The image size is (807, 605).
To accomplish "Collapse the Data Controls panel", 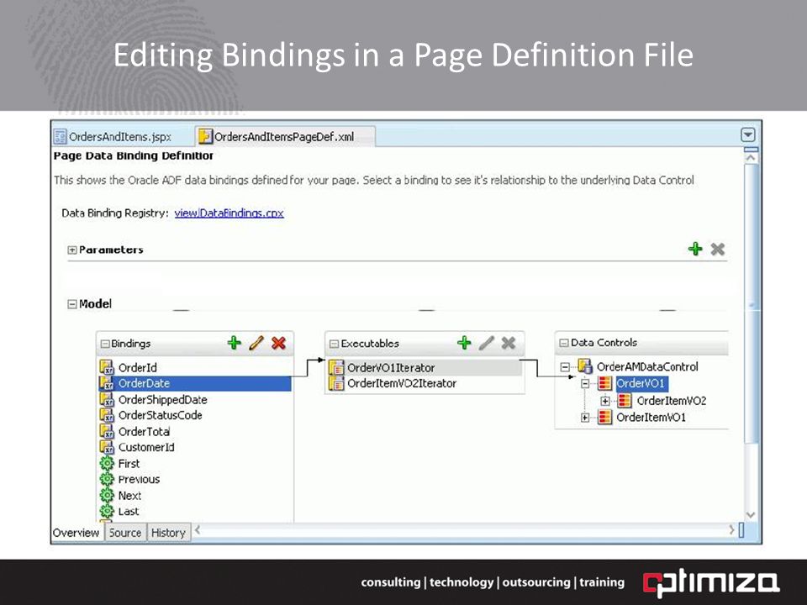I will pos(564,343).
